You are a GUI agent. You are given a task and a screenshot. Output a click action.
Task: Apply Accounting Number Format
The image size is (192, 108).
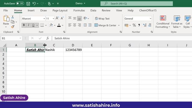tap(126, 25)
